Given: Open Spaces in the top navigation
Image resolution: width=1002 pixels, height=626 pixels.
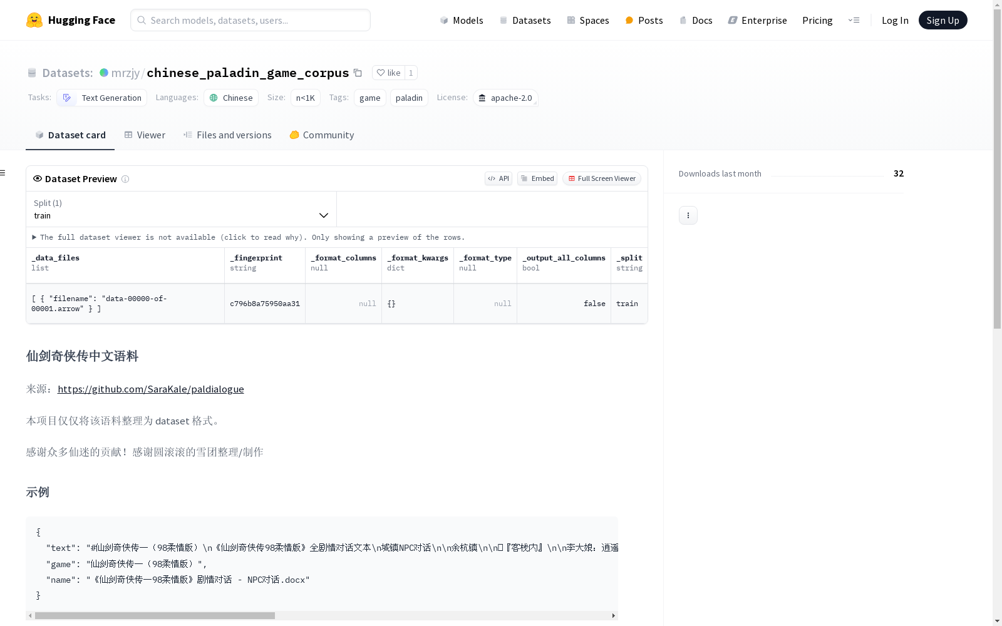Looking at the screenshot, I should point(587,20).
